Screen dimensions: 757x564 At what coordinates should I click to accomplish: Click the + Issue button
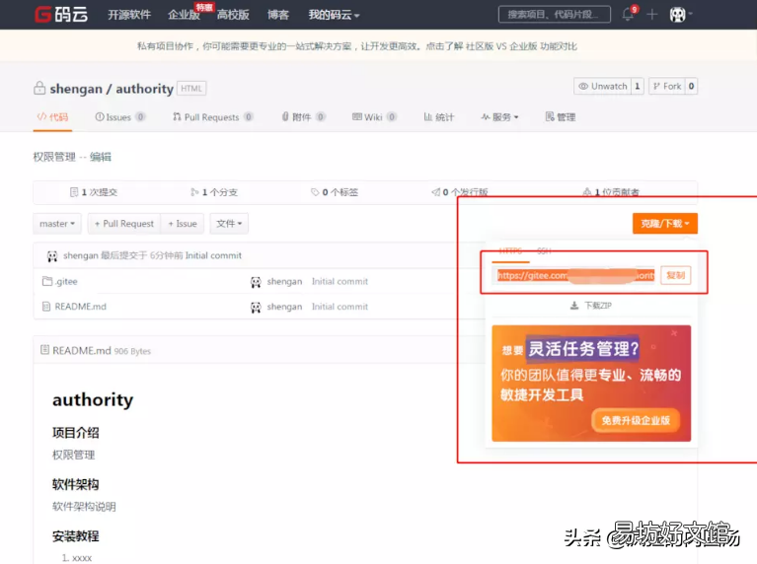pyautogui.click(x=183, y=224)
